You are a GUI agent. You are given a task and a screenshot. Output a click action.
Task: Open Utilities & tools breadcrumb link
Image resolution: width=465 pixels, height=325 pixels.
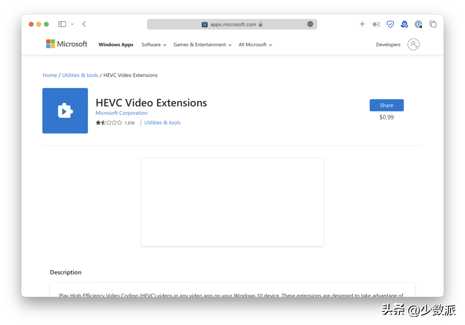click(80, 75)
